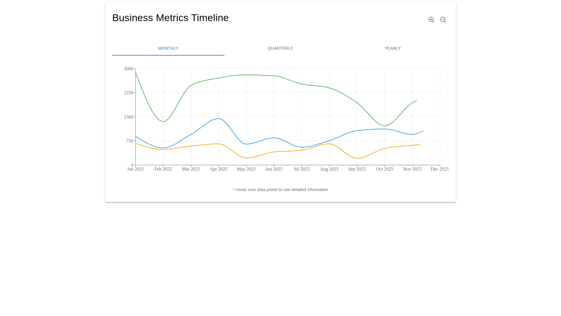Click the zoom out magnifier icon

click(x=443, y=20)
